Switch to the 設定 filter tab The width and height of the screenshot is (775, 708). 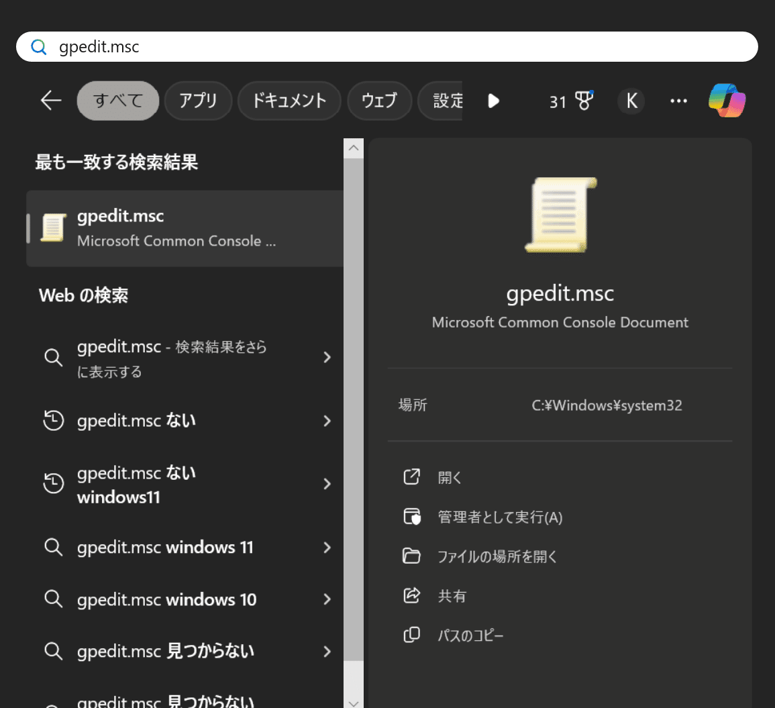[441, 101]
